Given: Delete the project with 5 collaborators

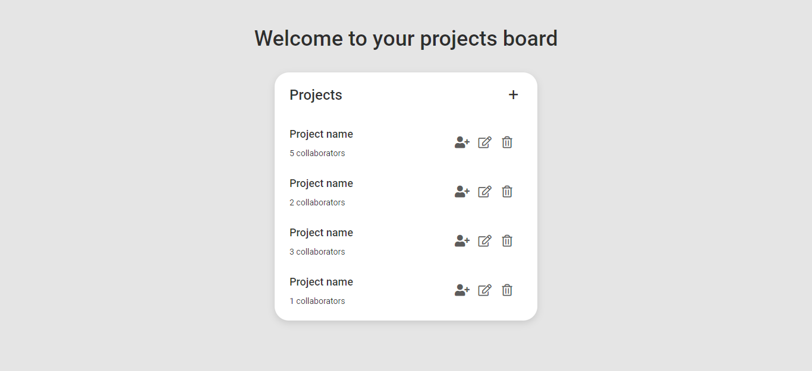Looking at the screenshot, I should click(506, 142).
